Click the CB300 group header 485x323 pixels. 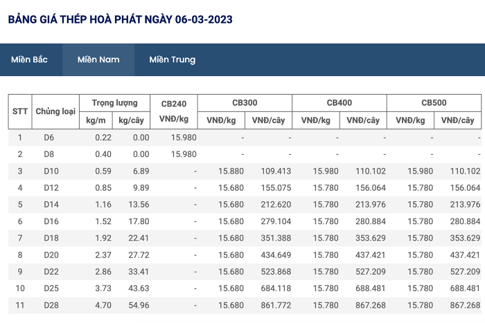pos(245,103)
